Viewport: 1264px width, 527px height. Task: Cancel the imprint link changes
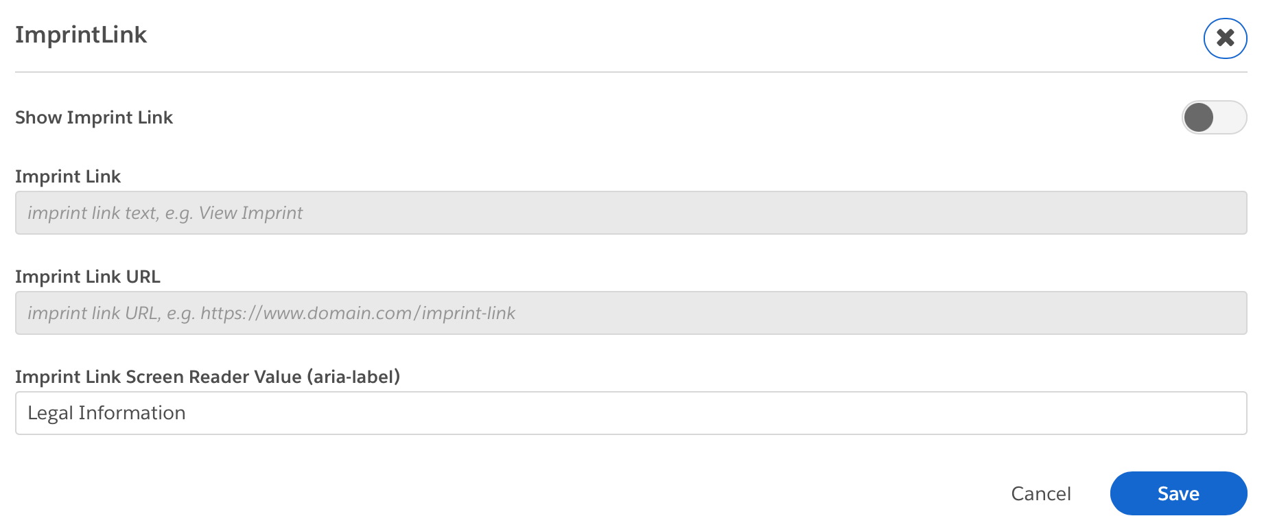pyautogui.click(x=1041, y=493)
